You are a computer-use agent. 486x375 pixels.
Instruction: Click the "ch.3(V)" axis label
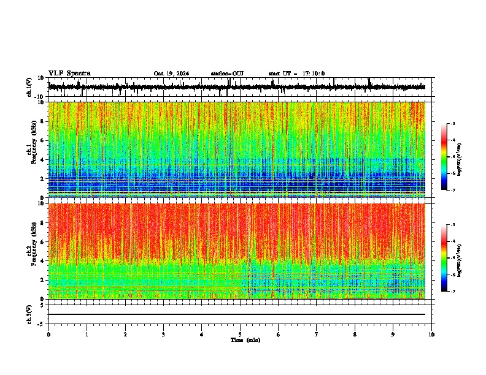pyautogui.click(x=29, y=314)
